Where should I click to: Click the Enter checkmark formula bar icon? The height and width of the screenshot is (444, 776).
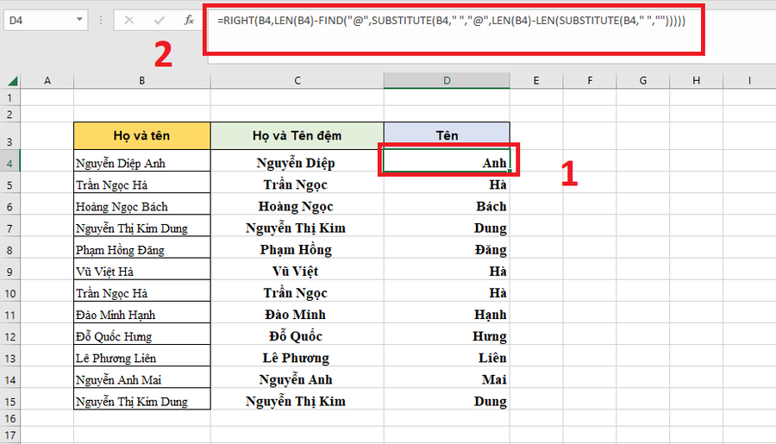tap(159, 21)
